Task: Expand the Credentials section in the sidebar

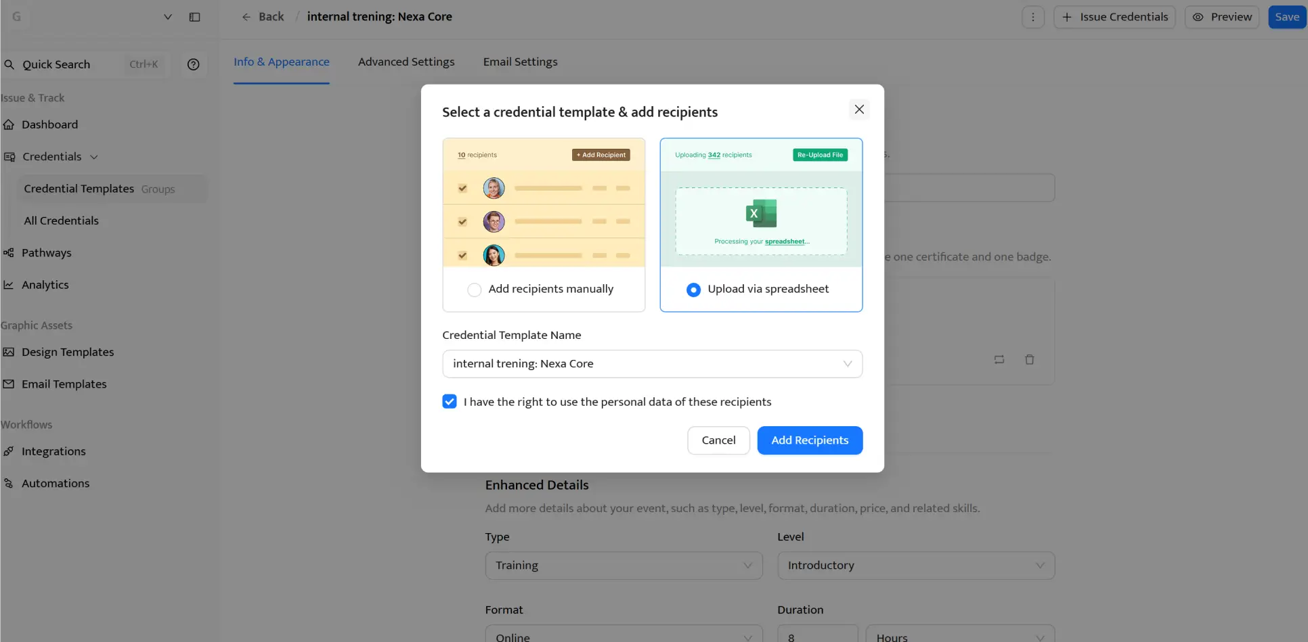Action: [x=95, y=156]
